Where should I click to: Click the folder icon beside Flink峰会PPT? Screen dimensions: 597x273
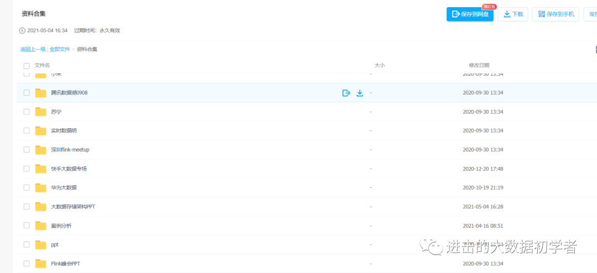tap(41, 264)
